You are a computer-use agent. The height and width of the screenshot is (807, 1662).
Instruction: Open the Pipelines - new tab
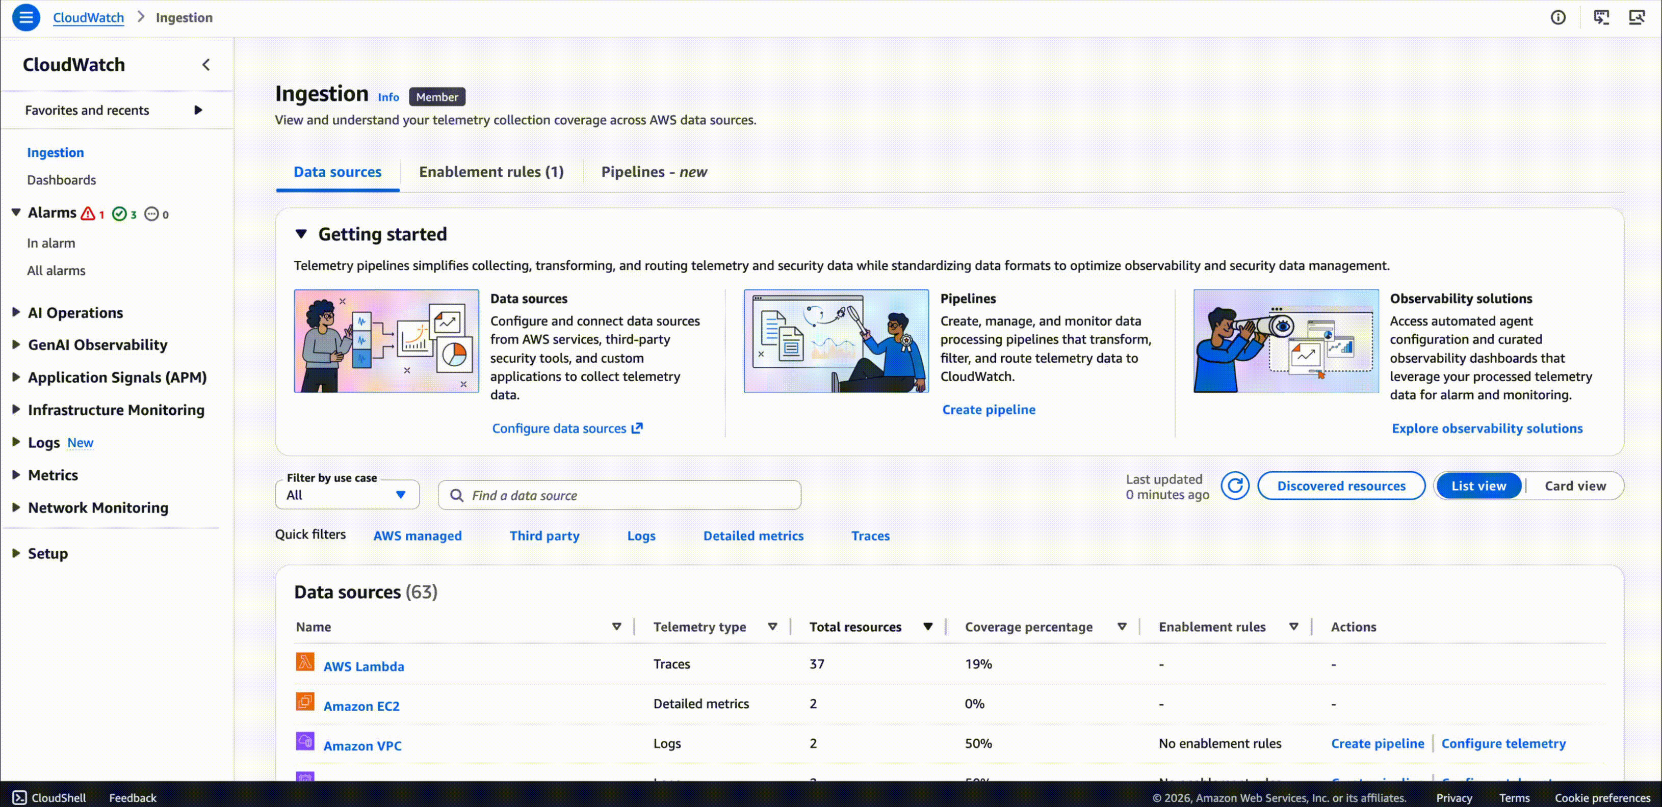click(654, 172)
